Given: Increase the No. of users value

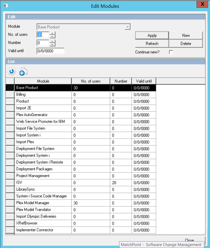Looking at the screenshot, I should 52,33.
